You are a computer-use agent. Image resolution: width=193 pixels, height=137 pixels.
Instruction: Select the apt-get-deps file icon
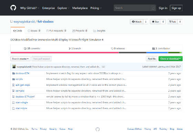[13, 85]
